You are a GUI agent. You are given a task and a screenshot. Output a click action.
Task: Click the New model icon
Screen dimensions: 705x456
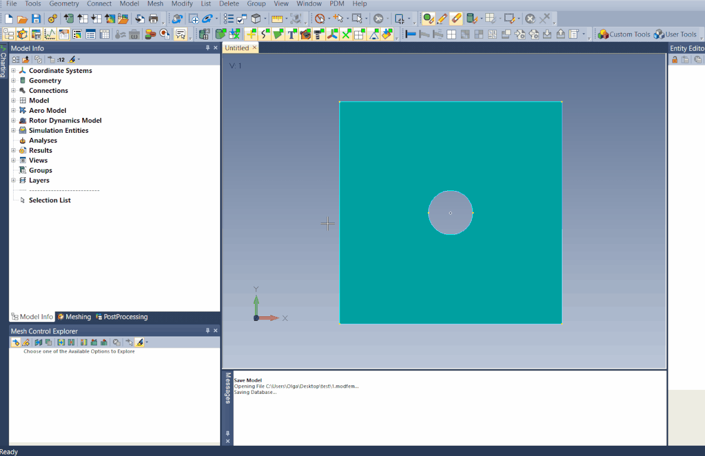pos(9,19)
